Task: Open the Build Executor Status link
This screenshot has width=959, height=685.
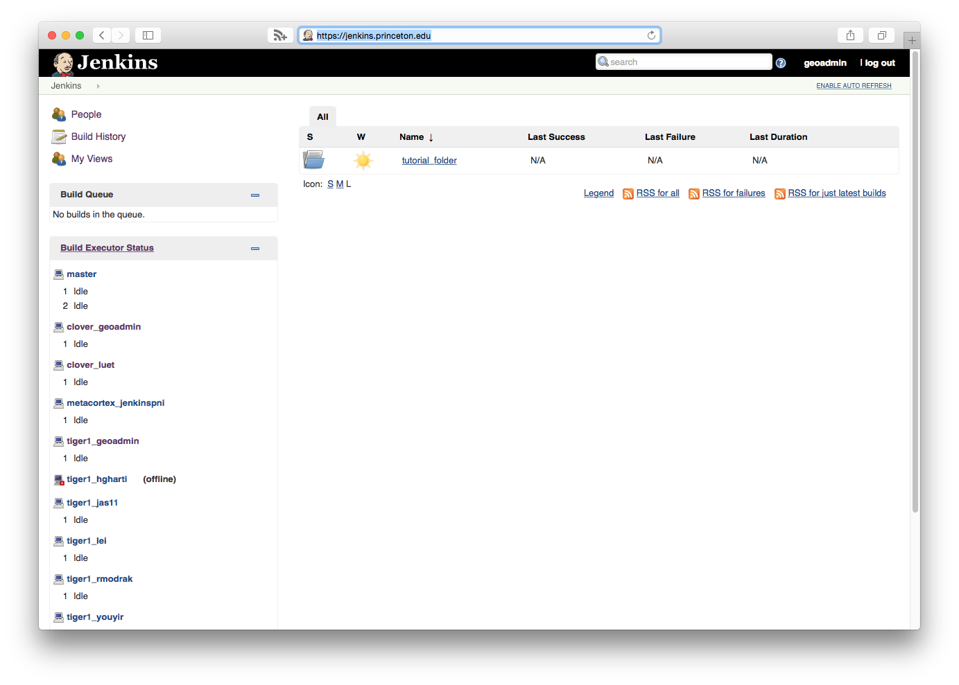Action: click(107, 248)
